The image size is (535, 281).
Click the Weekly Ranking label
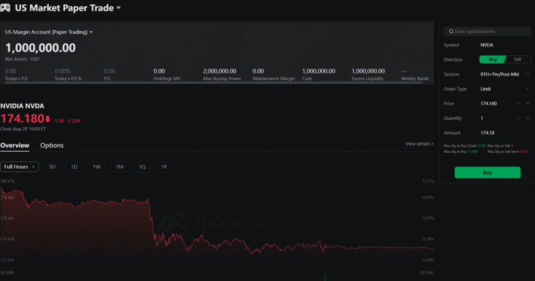point(414,79)
